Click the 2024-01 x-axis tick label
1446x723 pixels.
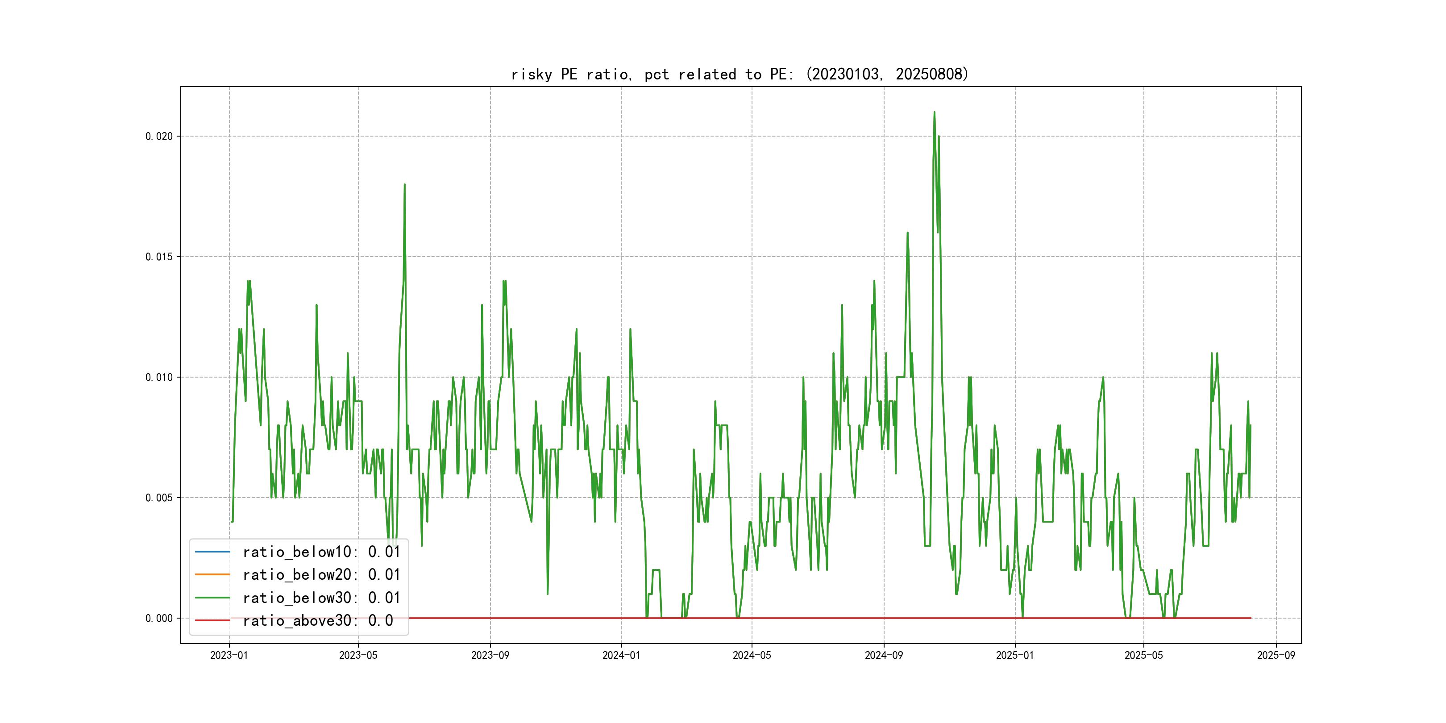621,656
